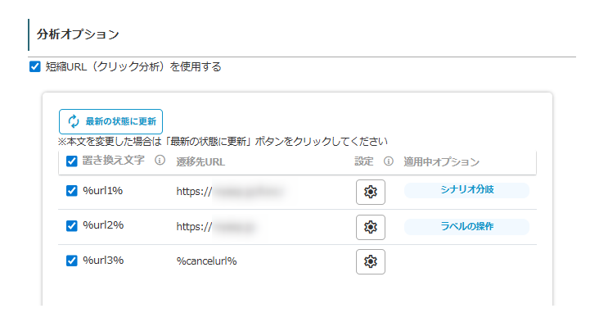The image size is (590, 313).
Task: Click the 適用中オプション column header
Action: [x=441, y=162]
